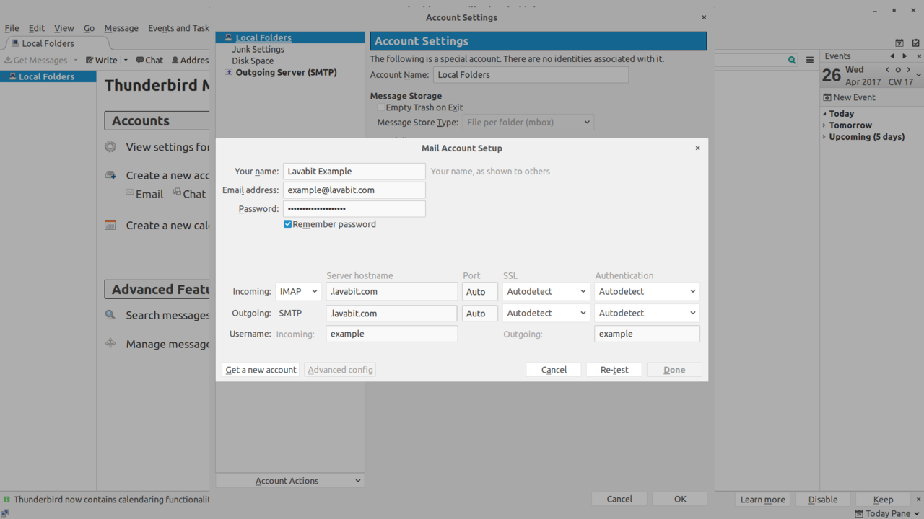Click Cancel in Account Settings window
This screenshot has height=519, width=924.
coord(619,499)
